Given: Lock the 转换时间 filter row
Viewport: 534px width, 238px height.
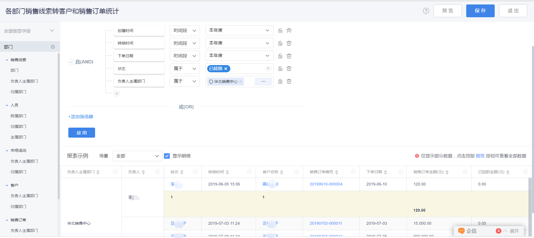Looking at the screenshot, I should 280,43.
